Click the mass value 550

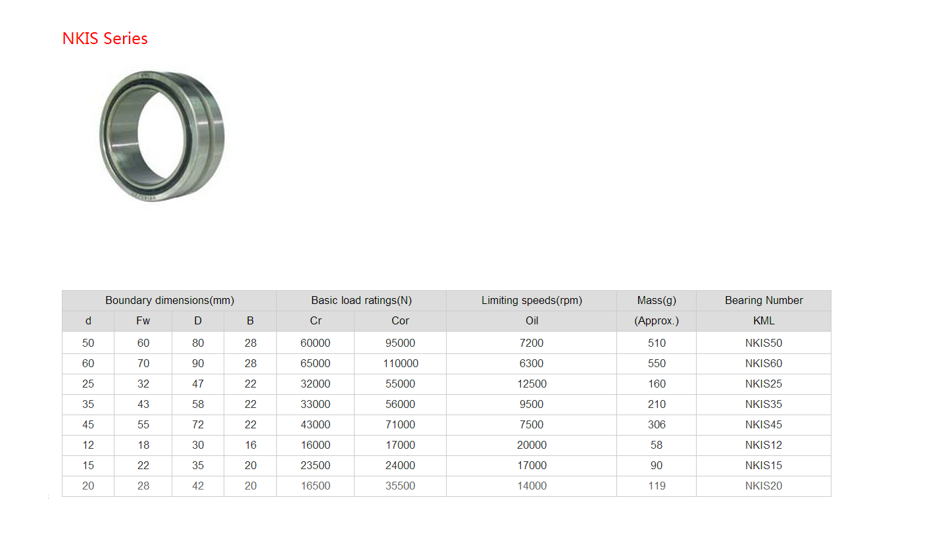[657, 364]
